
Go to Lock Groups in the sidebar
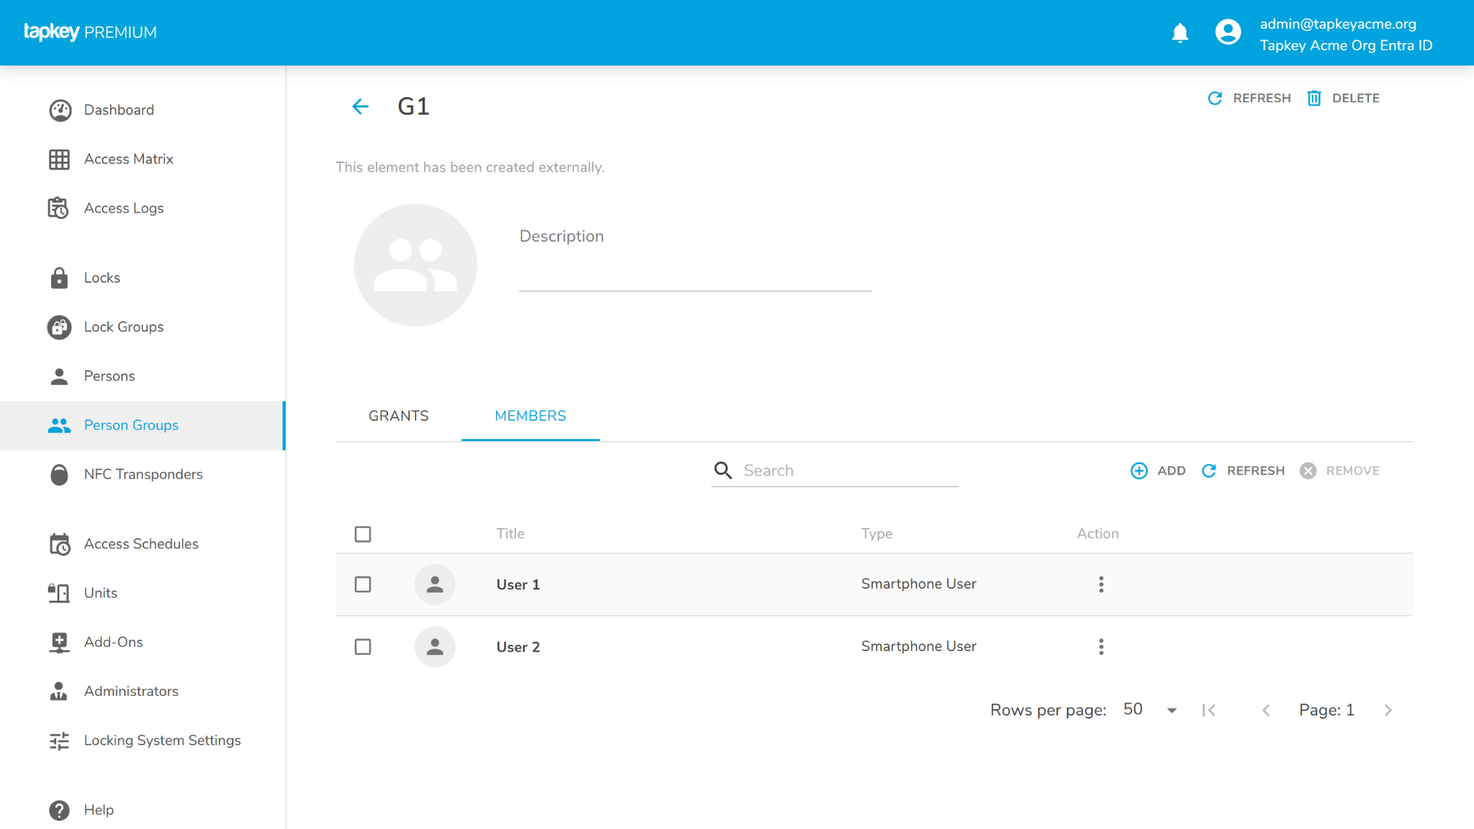pyautogui.click(x=123, y=327)
